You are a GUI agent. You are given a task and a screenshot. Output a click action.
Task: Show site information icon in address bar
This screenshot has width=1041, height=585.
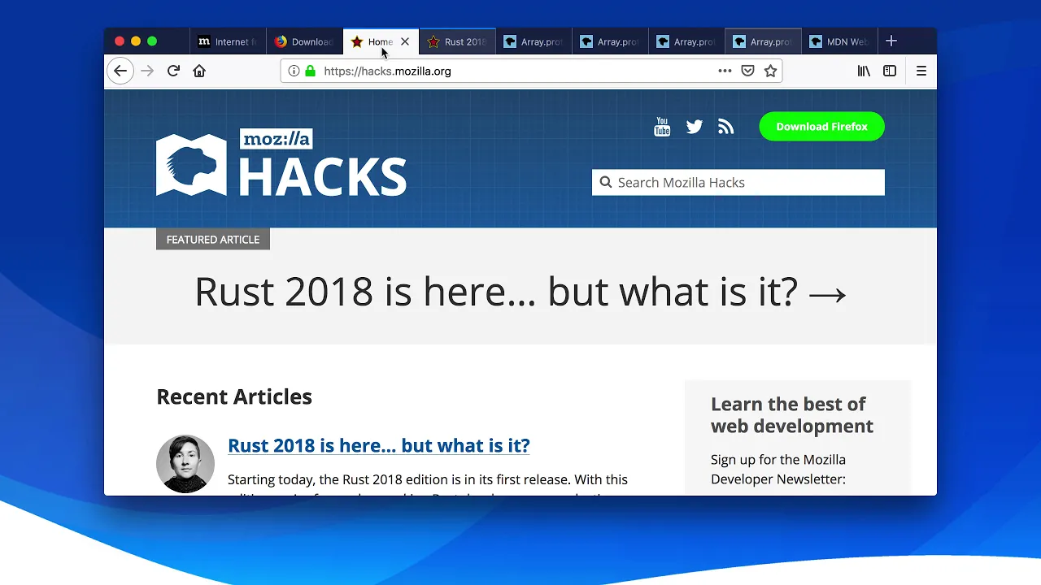tap(294, 71)
